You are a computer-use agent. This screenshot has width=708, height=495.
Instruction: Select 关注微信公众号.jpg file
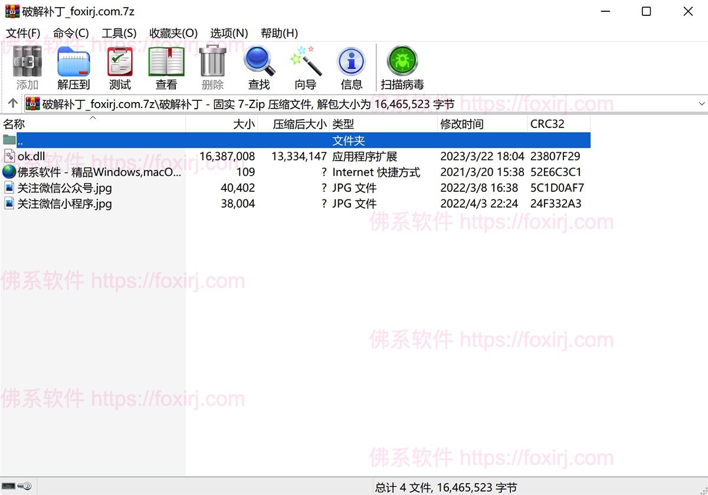coord(64,188)
